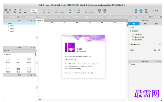Click the 添加用例 link
The width and height of the screenshot is (164, 102).
[135, 31]
